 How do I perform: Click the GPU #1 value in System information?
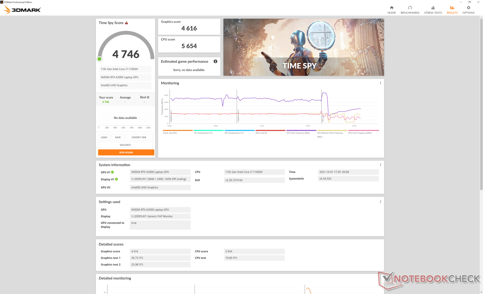click(160, 172)
